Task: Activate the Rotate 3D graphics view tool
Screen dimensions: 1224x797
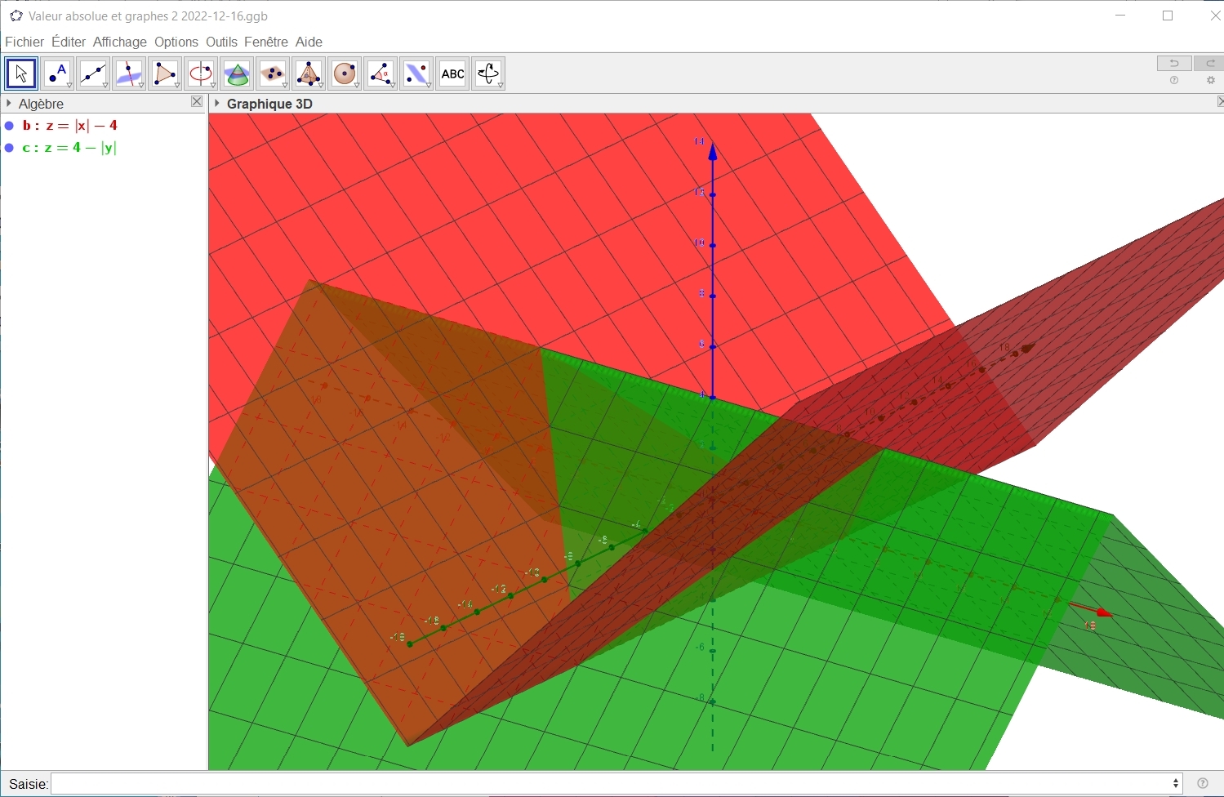Action: pos(488,73)
